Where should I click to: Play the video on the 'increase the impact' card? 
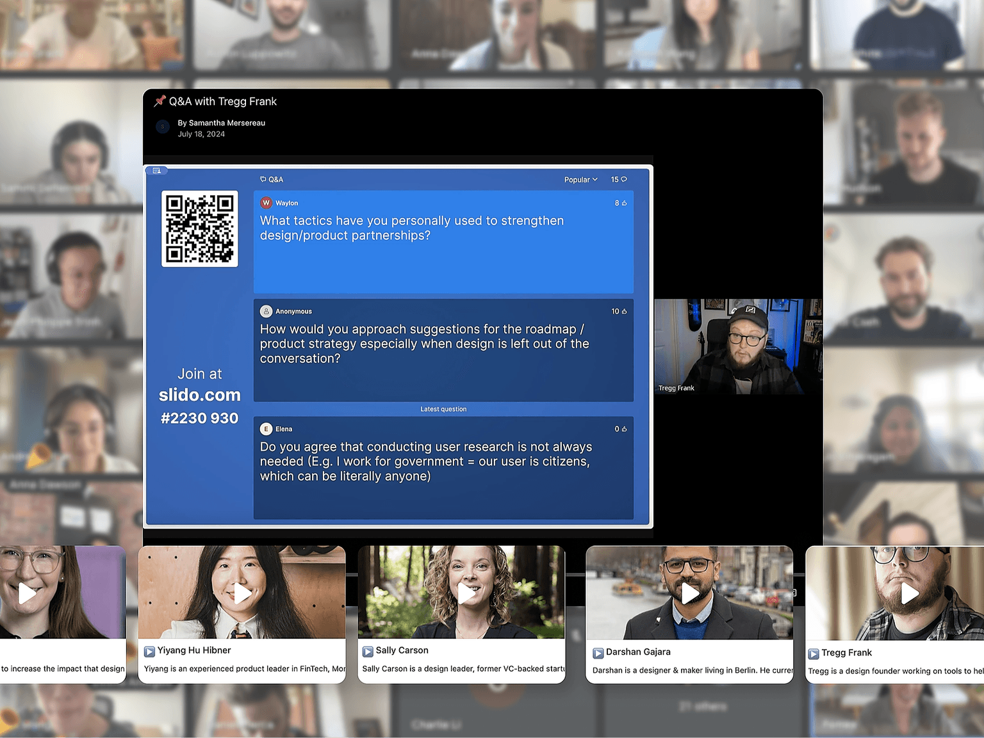[27, 594]
